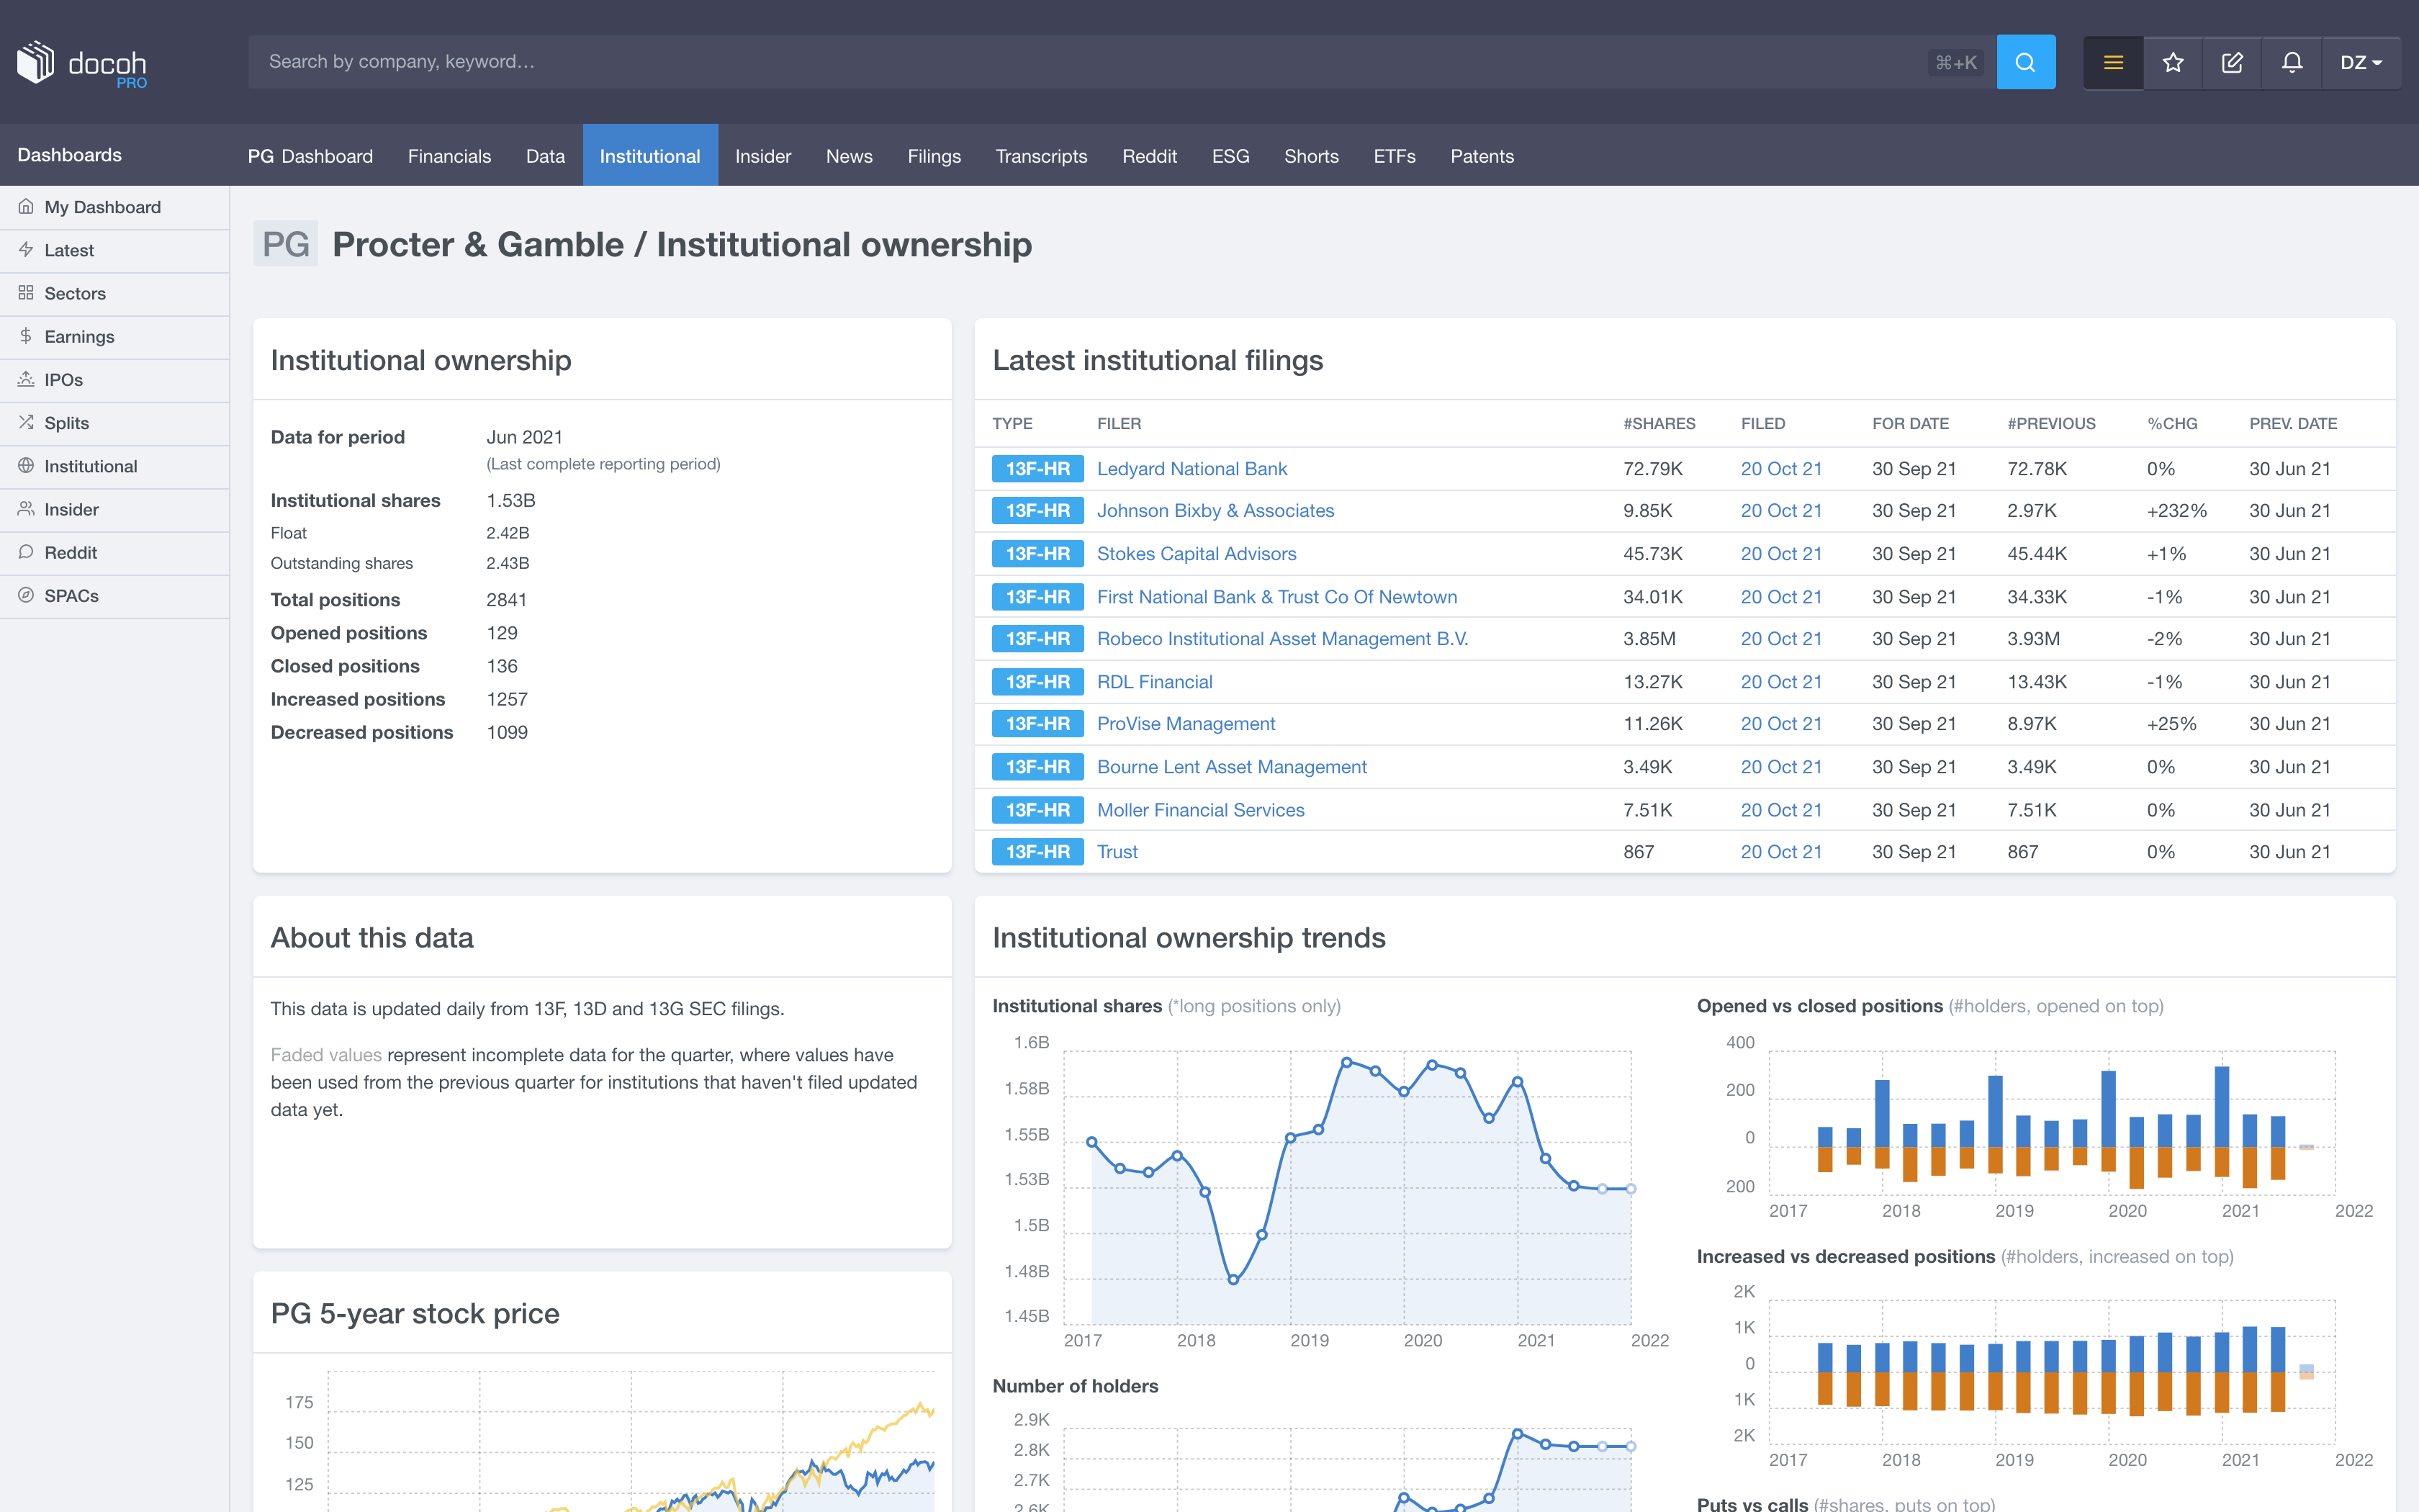Click the 2018 trough point on Institutional shares chart

coord(1233,1279)
